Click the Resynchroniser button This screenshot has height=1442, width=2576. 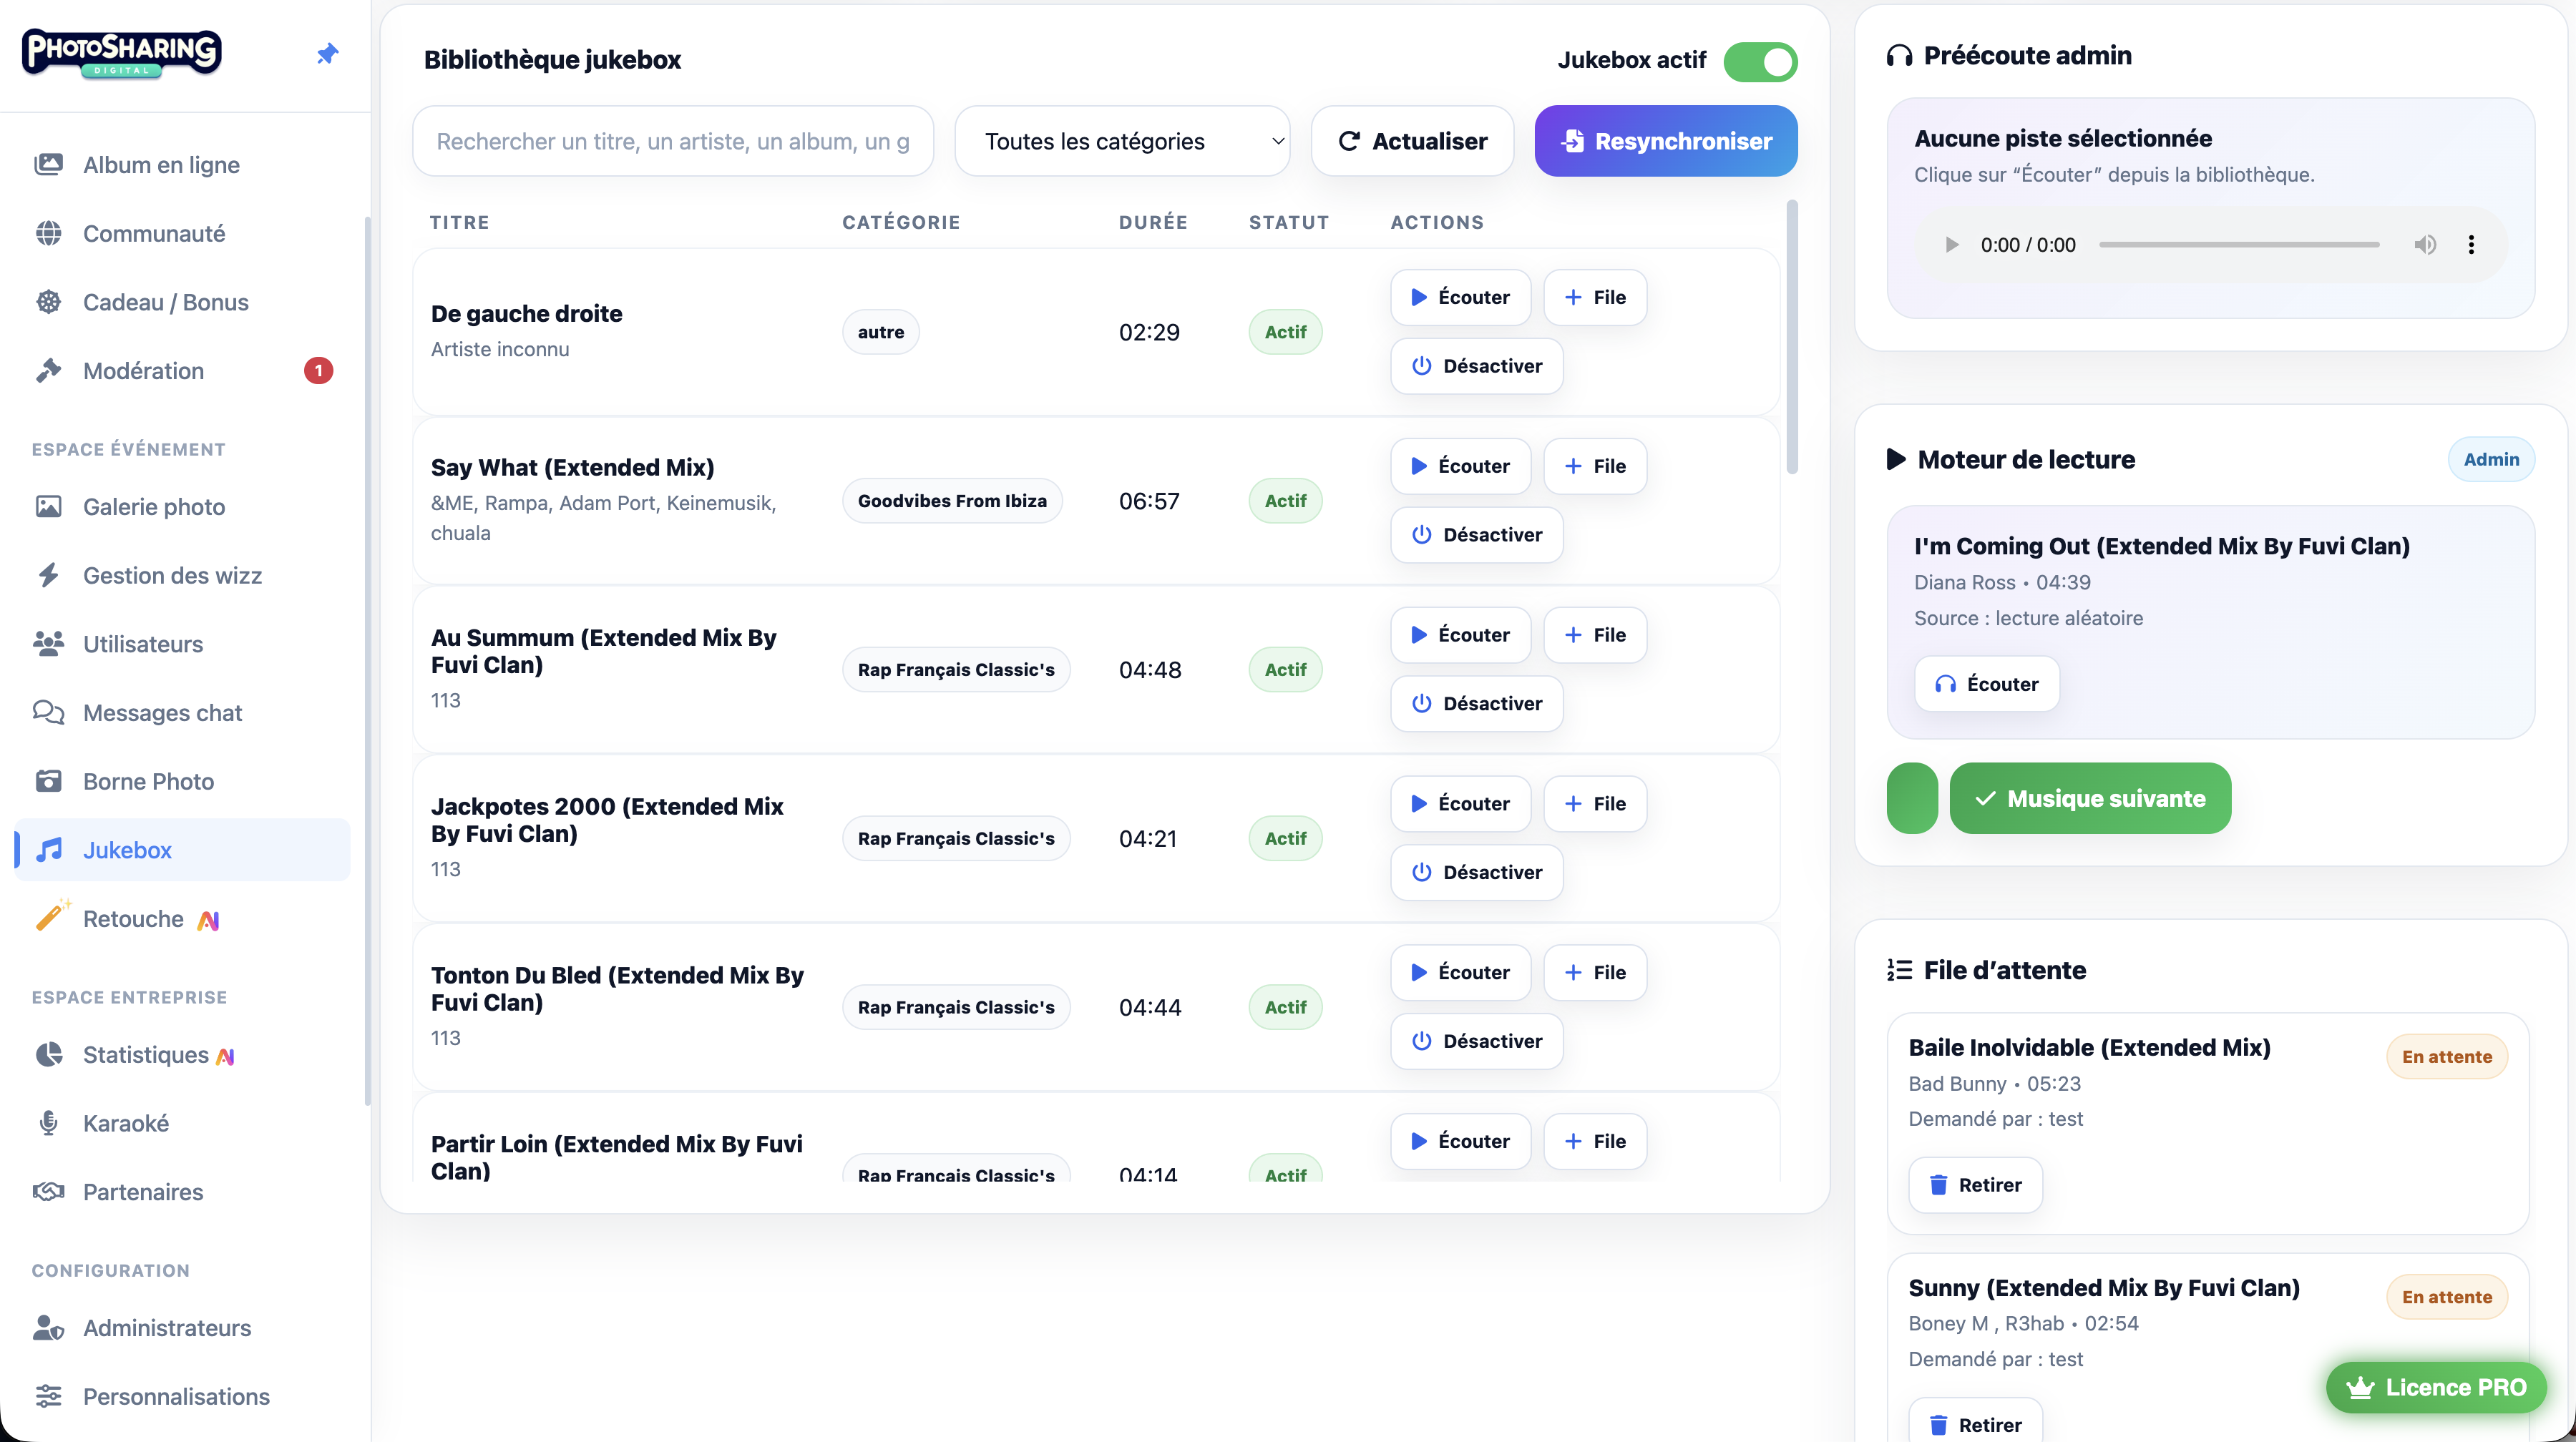[x=1665, y=141]
